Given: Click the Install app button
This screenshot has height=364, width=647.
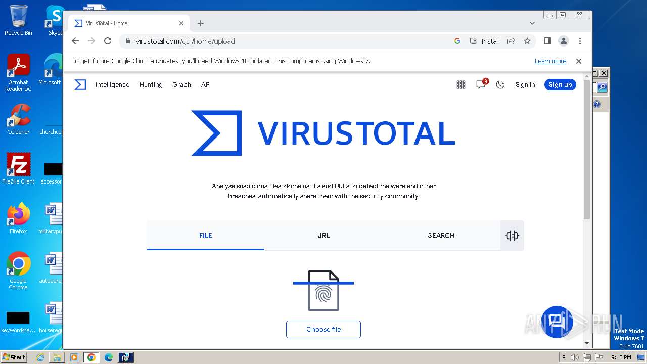Looking at the screenshot, I should (x=484, y=41).
